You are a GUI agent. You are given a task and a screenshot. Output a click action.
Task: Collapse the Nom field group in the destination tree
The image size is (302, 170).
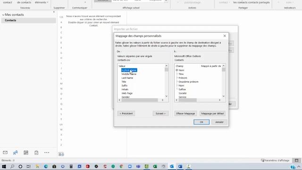pos(177,70)
